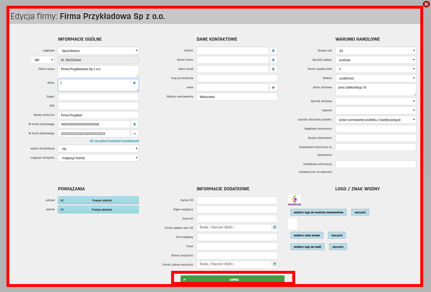The height and width of the screenshot is (292, 431).
Task: Open the Stawka vat dropdown
Action: [x=375, y=51]
